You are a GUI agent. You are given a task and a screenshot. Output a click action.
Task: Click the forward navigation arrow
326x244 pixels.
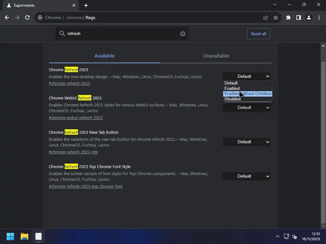click(17, 18)
